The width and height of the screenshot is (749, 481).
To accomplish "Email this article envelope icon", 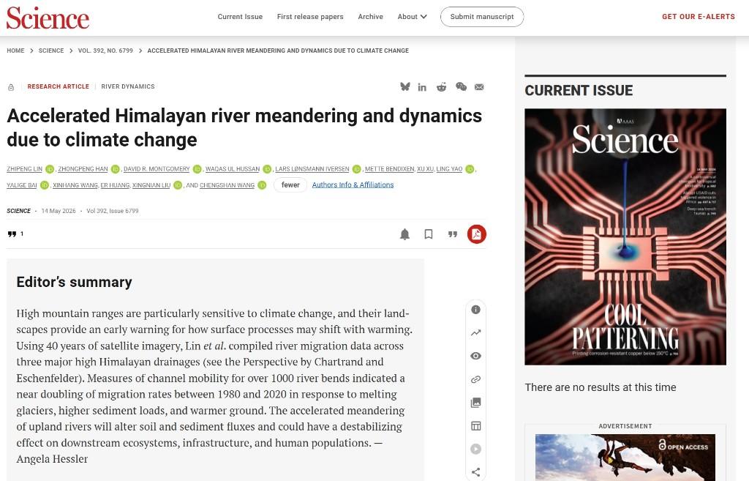I will coord(479,87).
